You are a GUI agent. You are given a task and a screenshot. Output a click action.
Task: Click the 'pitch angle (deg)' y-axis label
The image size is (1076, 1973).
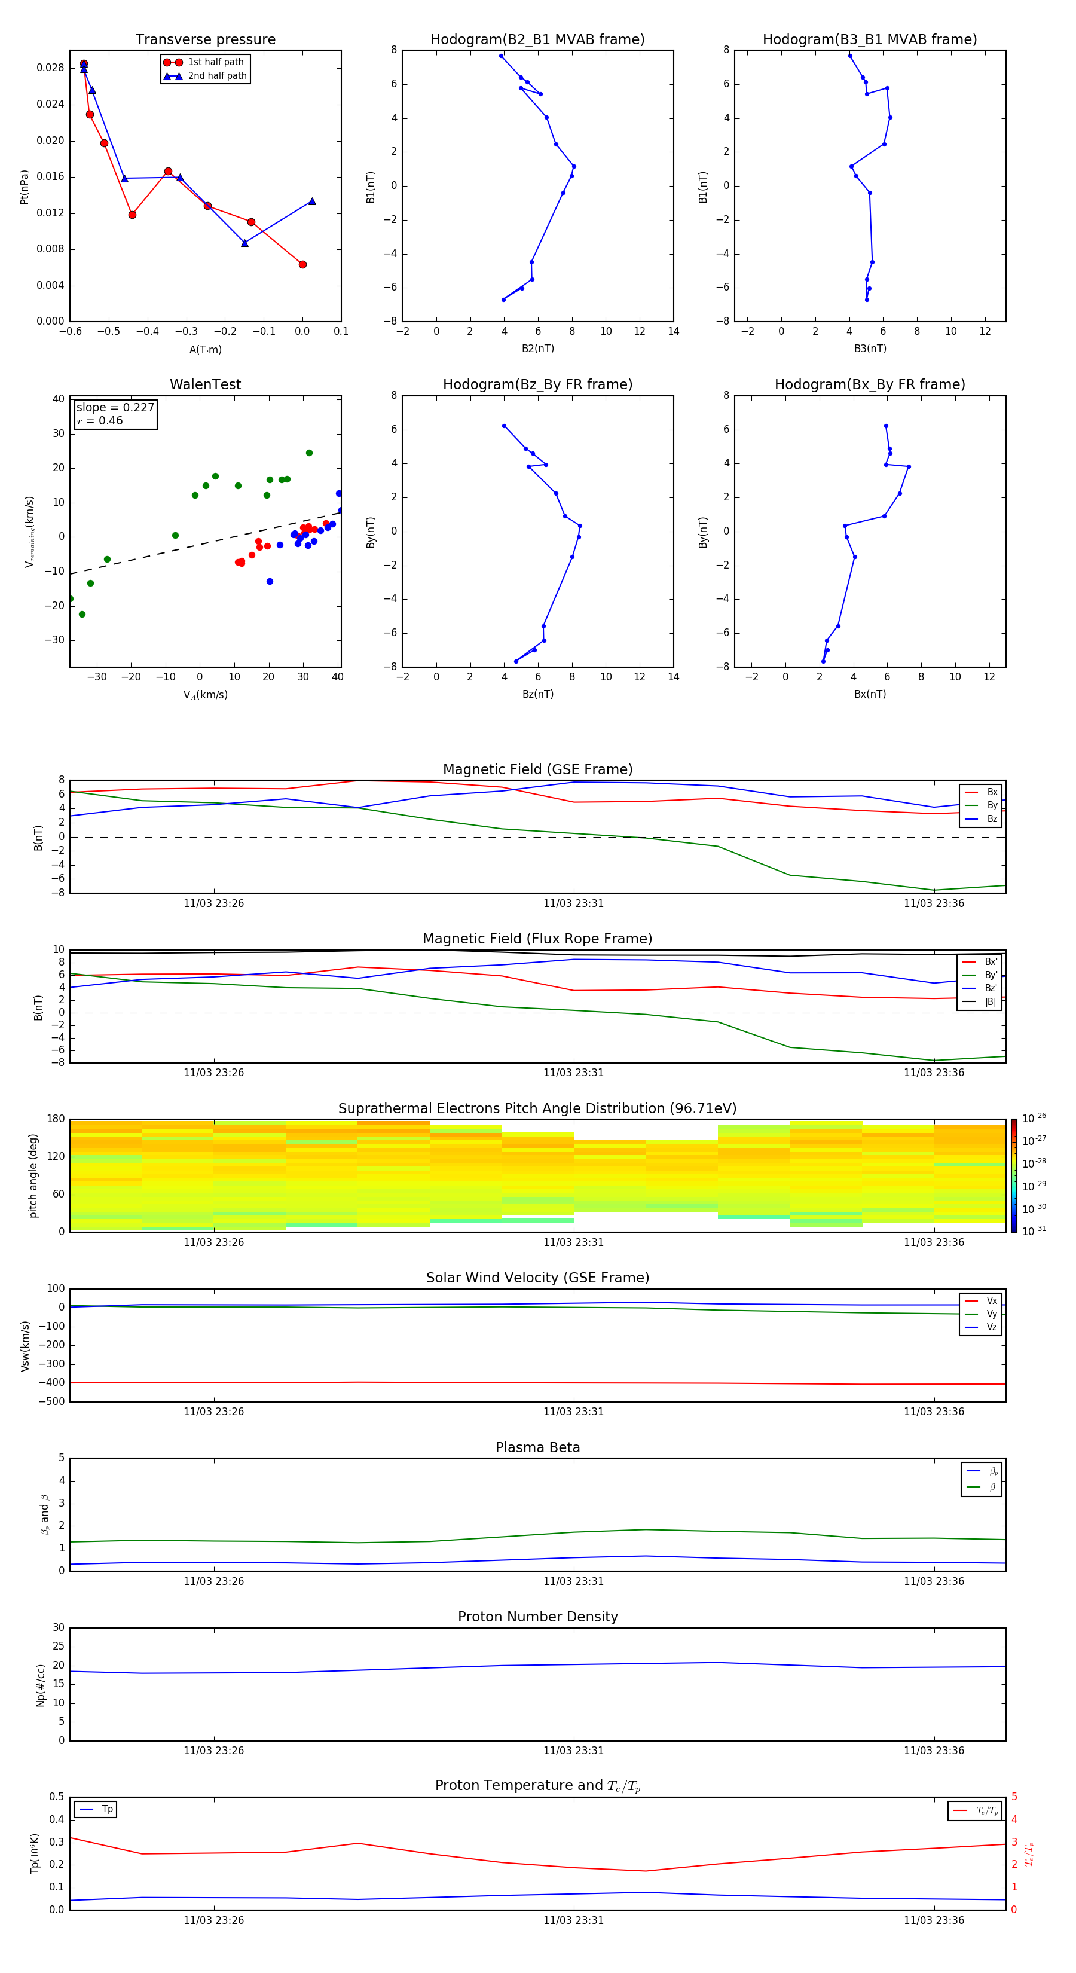coord(33,1175)
